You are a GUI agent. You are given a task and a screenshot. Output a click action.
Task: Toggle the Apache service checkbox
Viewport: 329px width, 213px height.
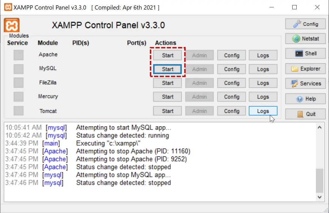coord(19,55)
